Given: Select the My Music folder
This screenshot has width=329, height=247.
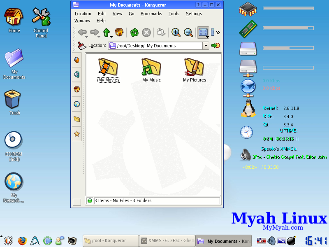Looking at the screenshot, I should [x=151, y=70].
